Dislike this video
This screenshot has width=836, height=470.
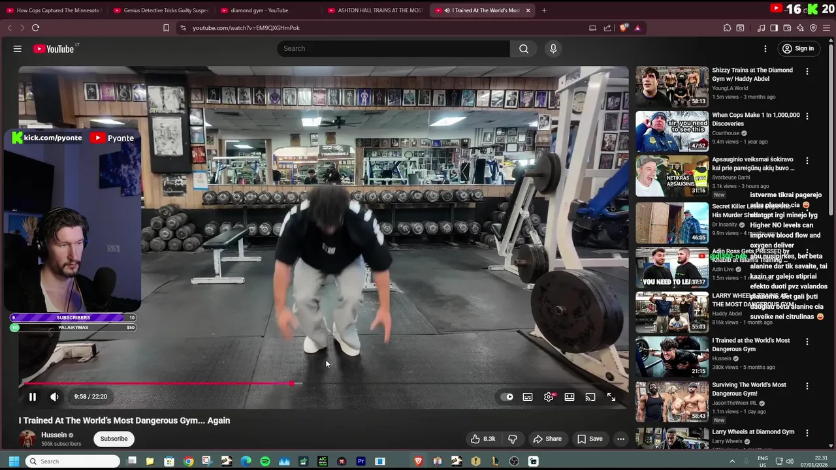(x=513, y=439)
